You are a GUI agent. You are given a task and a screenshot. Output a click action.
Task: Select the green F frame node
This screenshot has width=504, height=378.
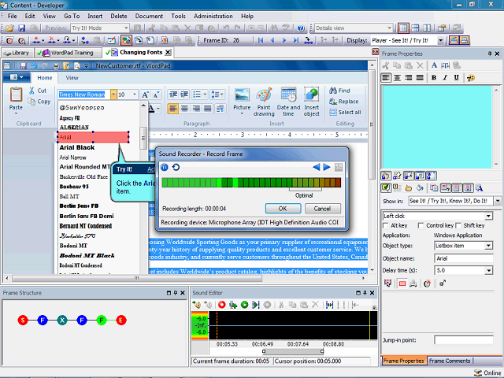click(102, 321)
